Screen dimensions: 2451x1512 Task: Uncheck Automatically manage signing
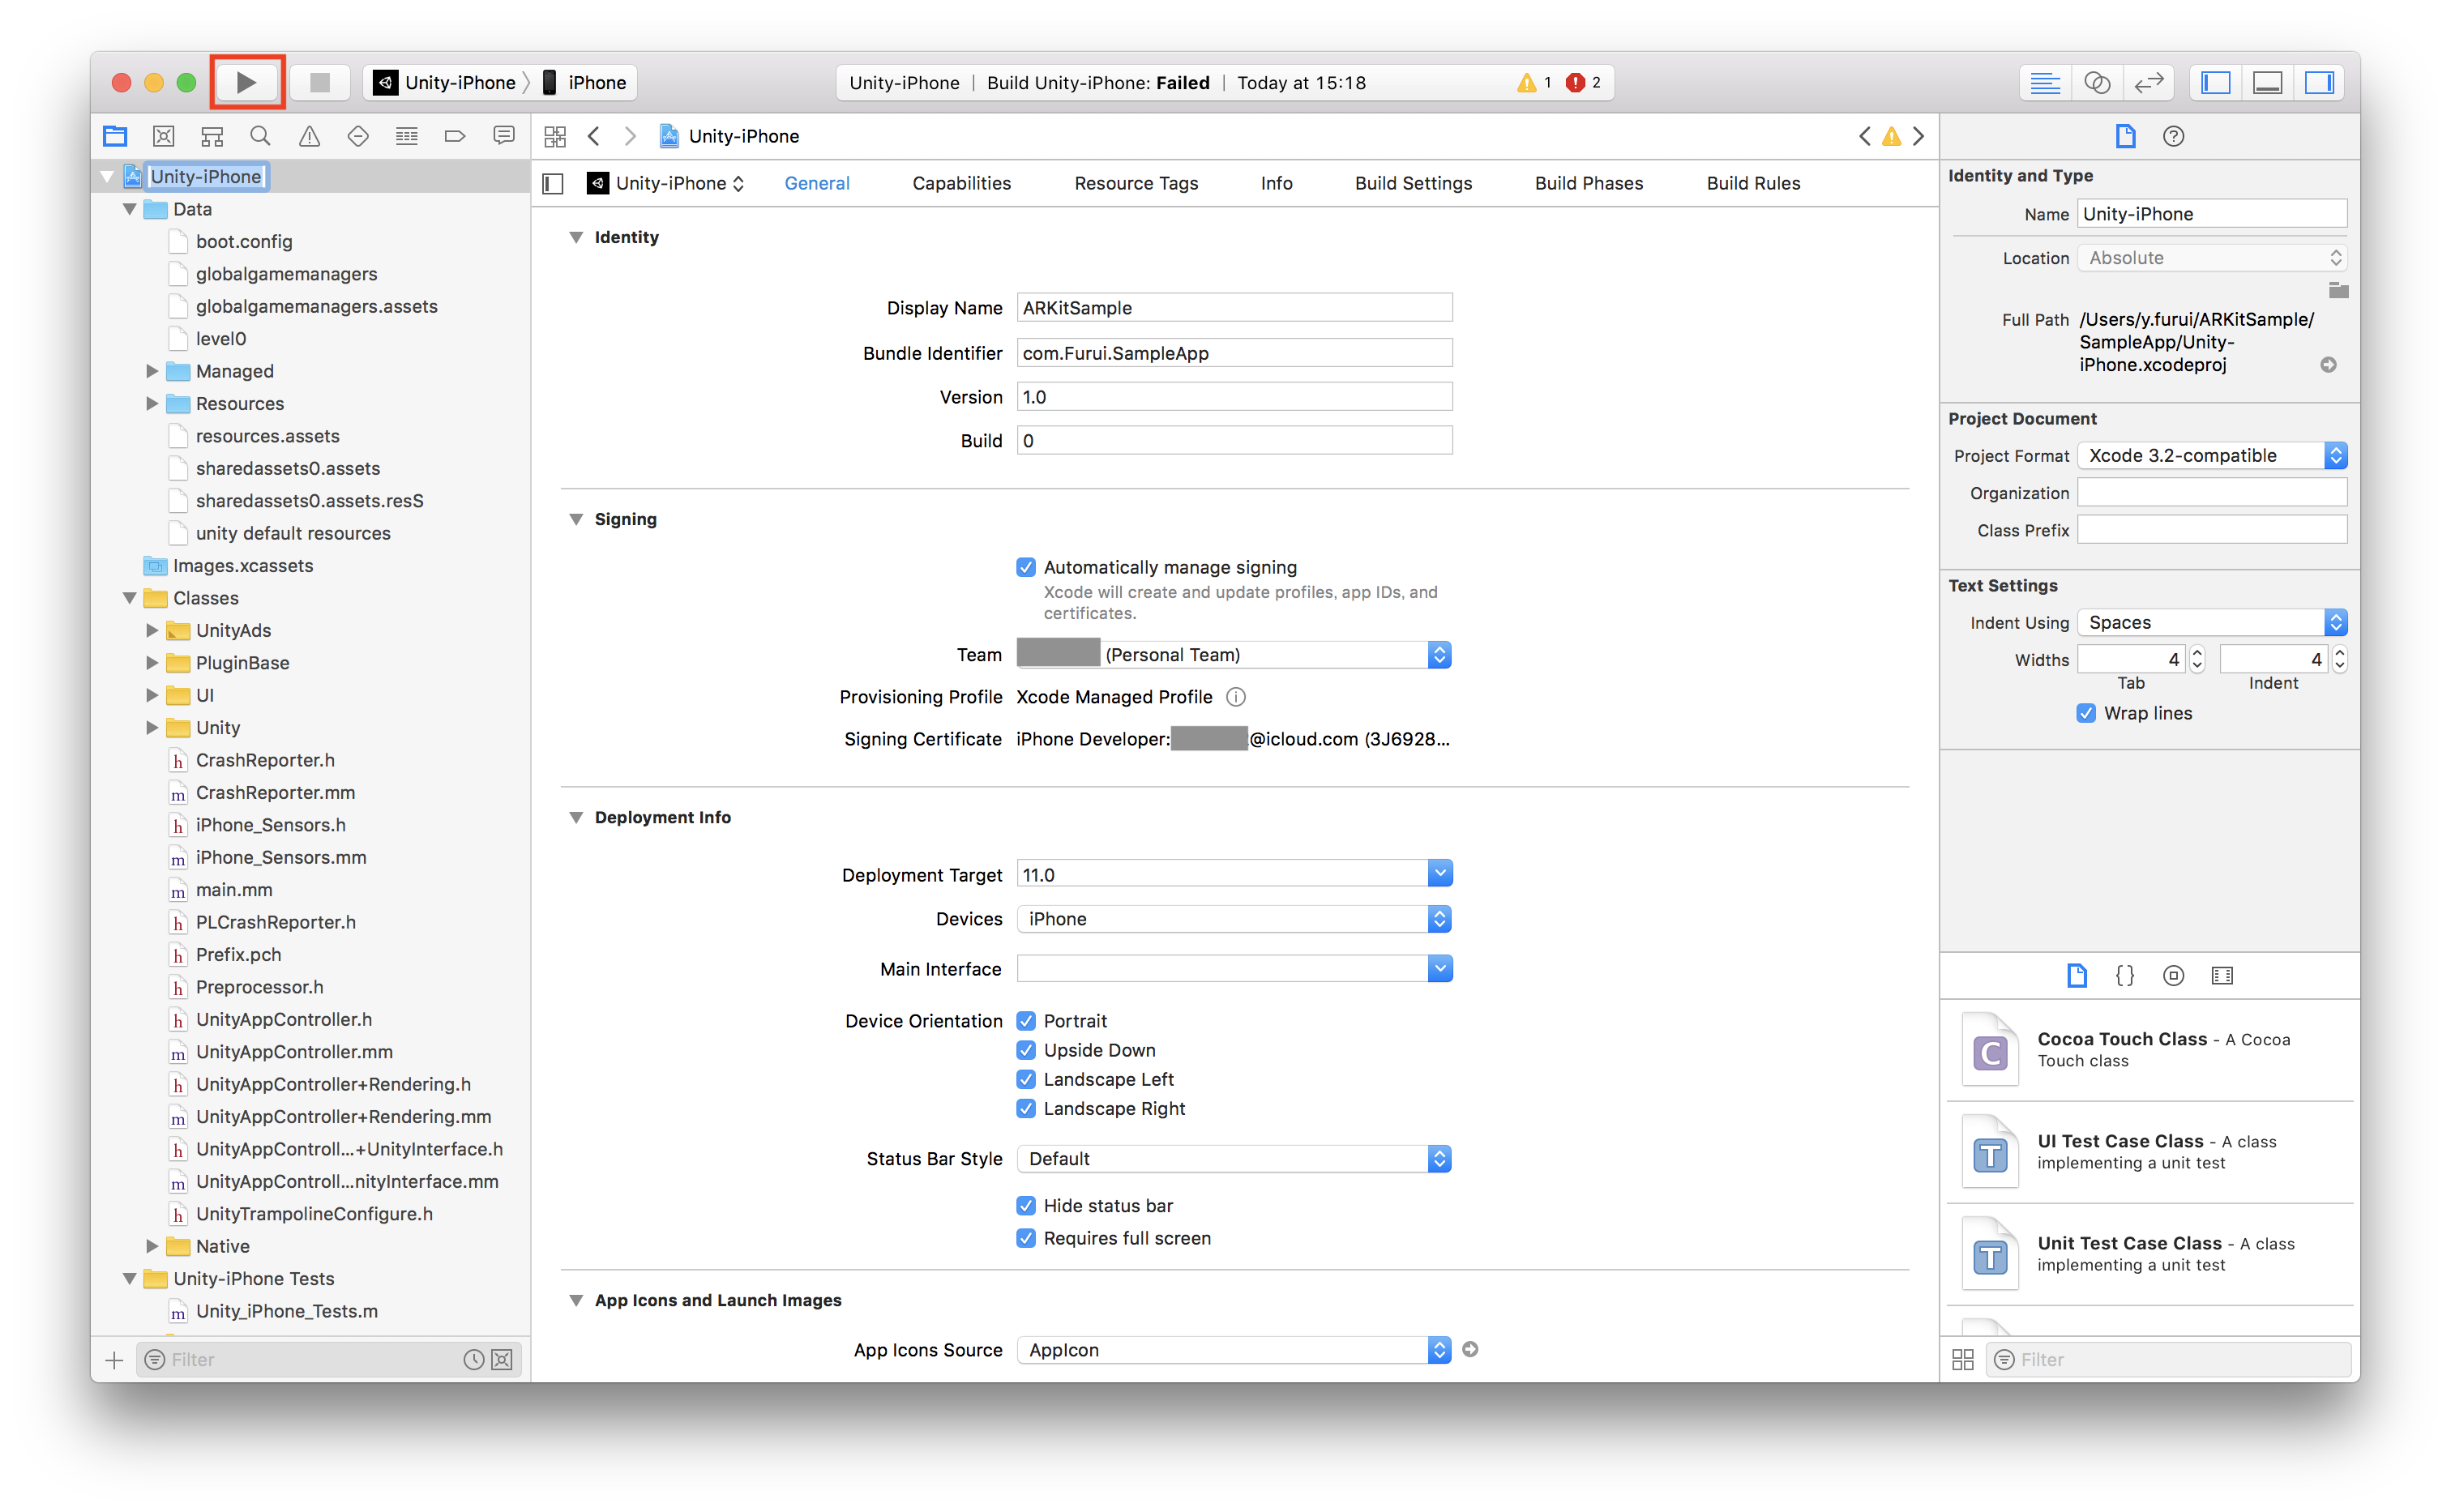click(1025, 567)
